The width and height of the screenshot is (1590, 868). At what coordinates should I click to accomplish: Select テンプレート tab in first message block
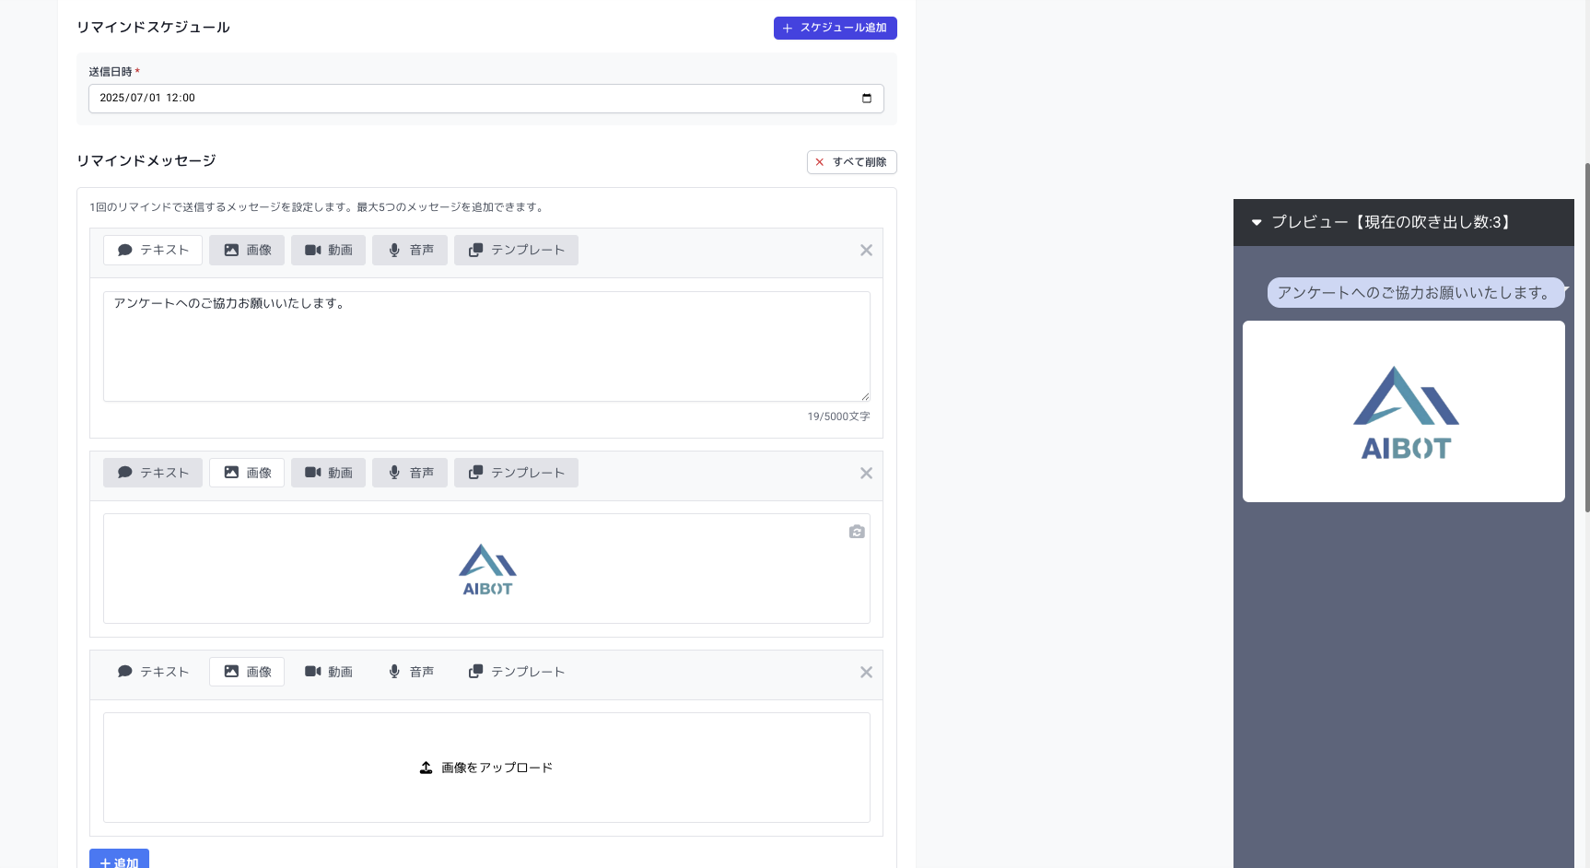coord(516,250)
